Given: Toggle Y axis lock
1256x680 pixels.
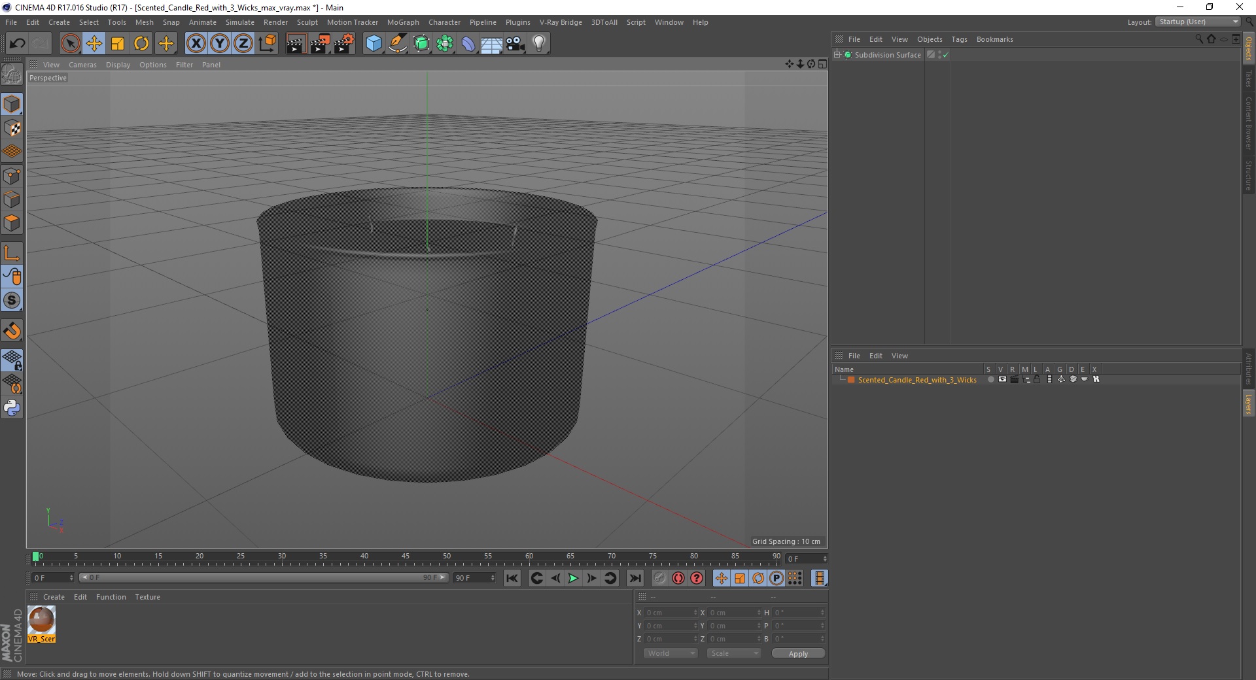Looking at the screenshot, I should tap(219, 44).
